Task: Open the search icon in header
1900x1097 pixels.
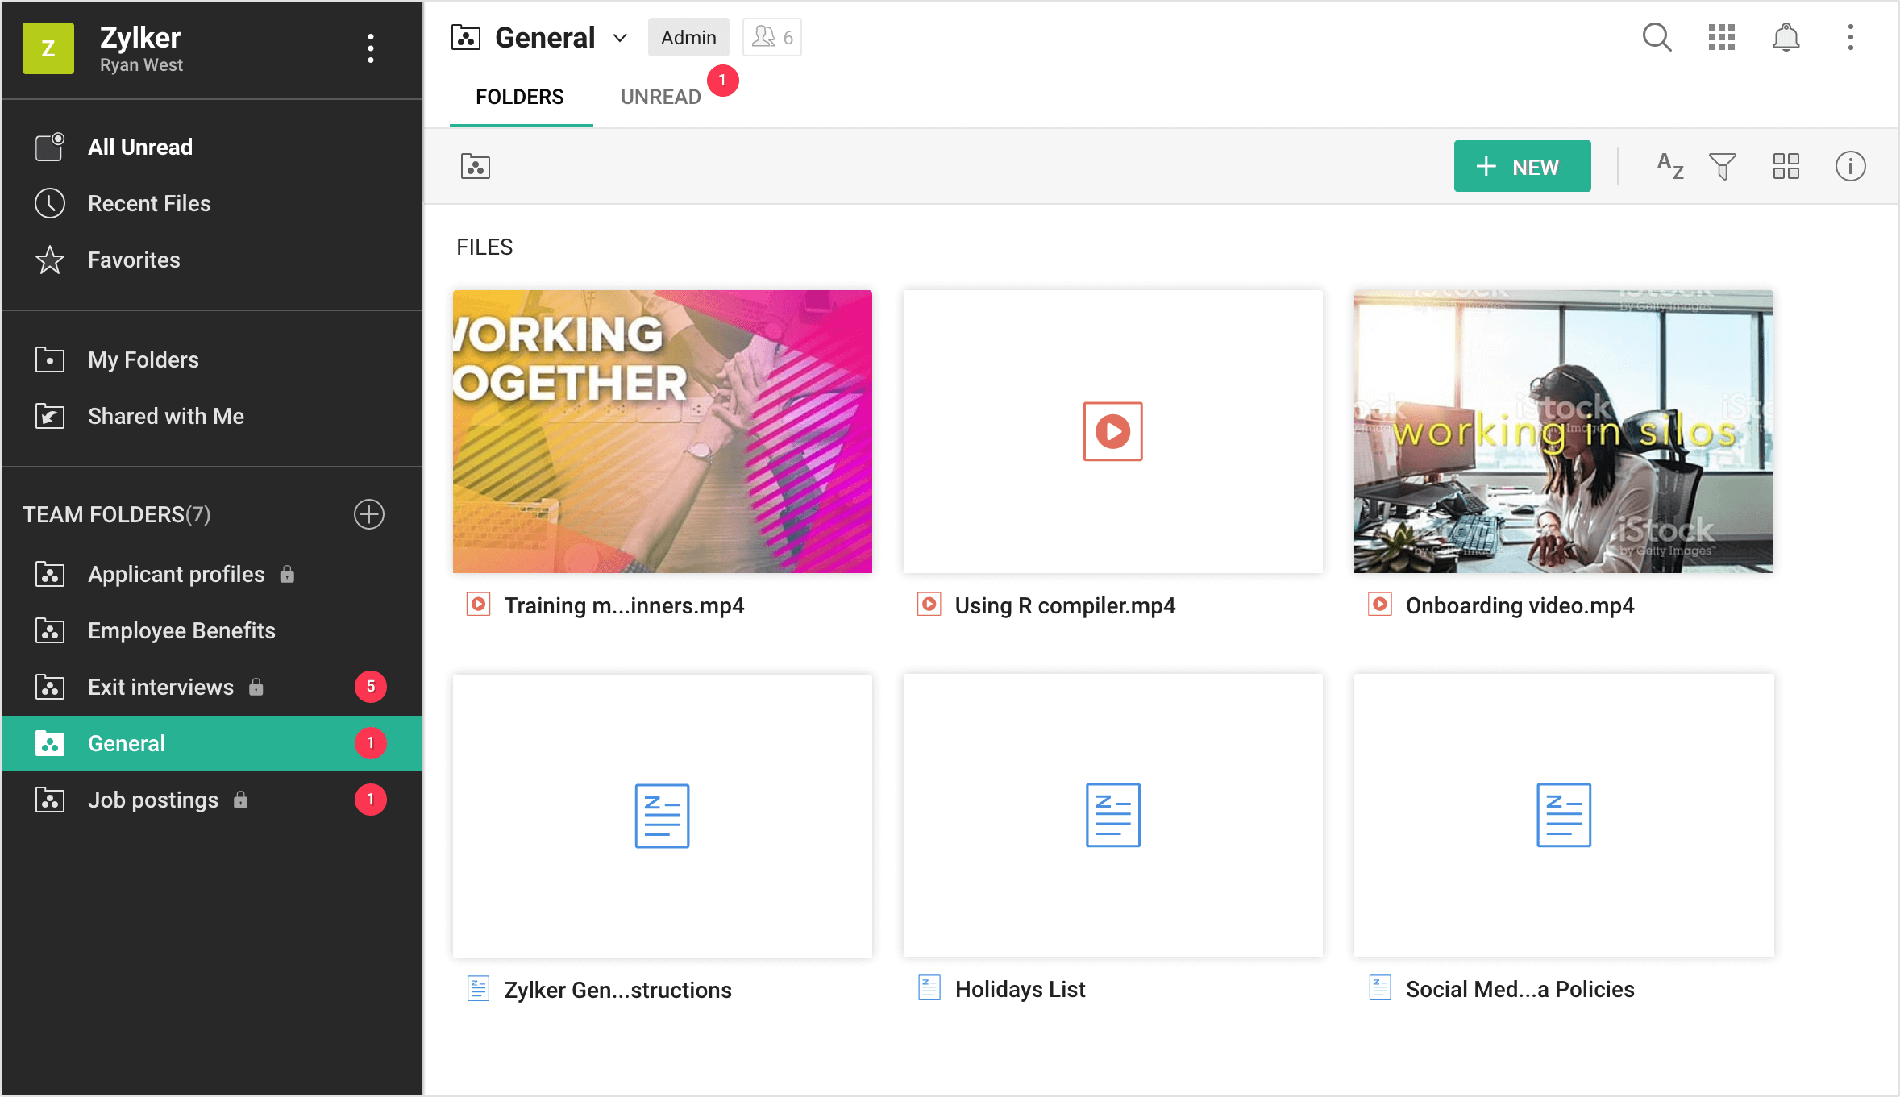Action: click(x=1657, y=37)
